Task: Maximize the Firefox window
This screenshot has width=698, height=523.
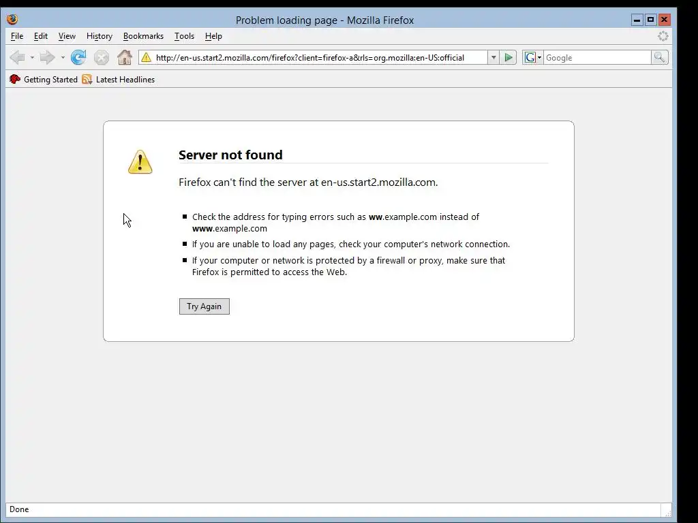Action: (650, 20)
